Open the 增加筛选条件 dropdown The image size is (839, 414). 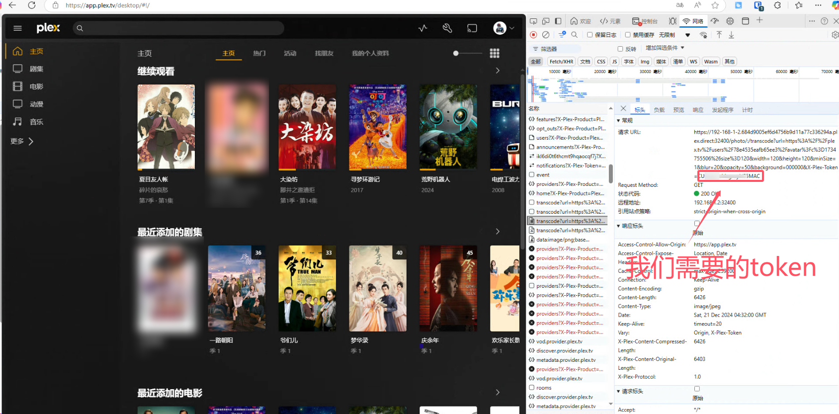click(665, 48)
